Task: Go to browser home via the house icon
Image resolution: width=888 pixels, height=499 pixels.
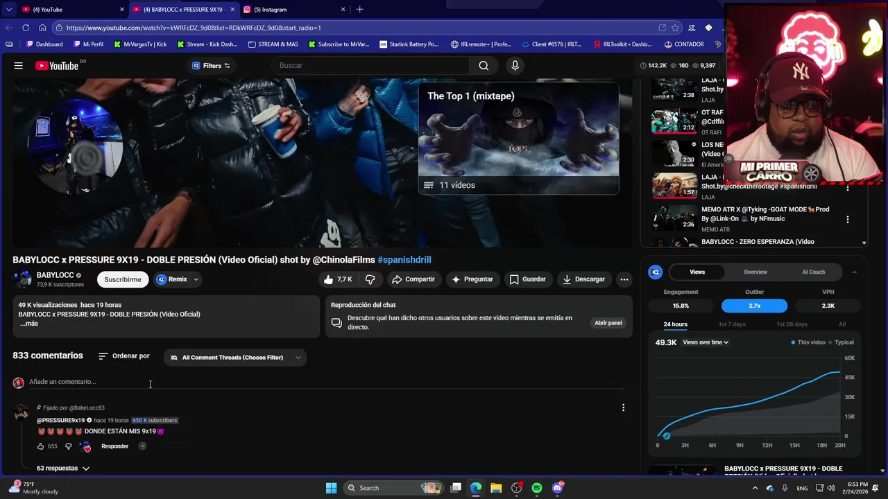Action: click(x=42, y=28)
